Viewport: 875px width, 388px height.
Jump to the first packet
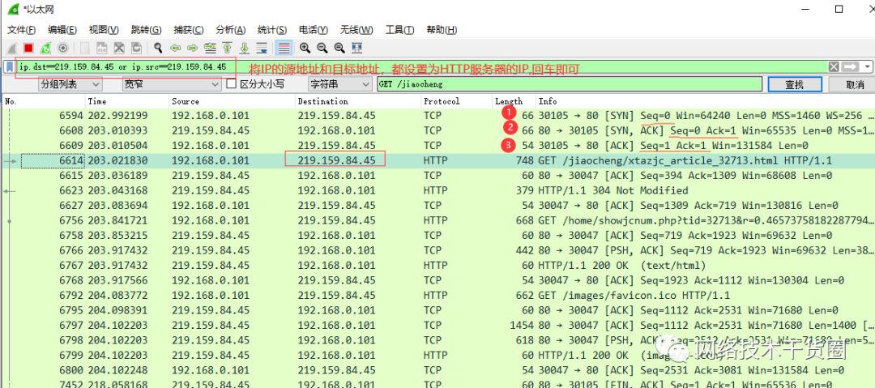(x=227, y=48)
